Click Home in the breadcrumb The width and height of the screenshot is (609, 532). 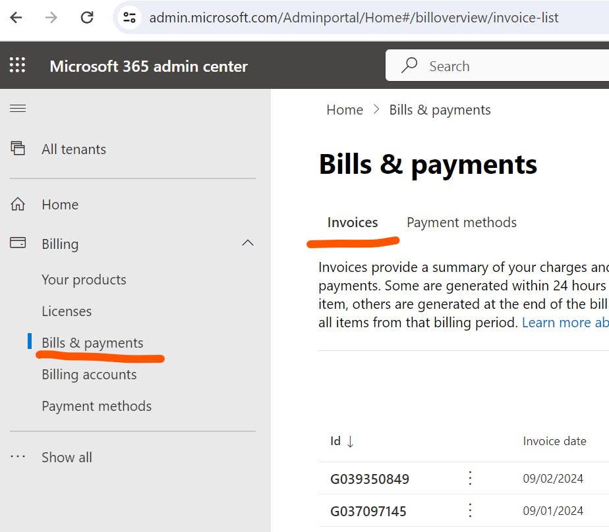[345, 110]
